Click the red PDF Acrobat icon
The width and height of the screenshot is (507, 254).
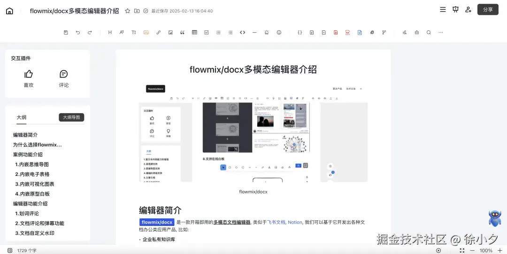coord(336,33)
